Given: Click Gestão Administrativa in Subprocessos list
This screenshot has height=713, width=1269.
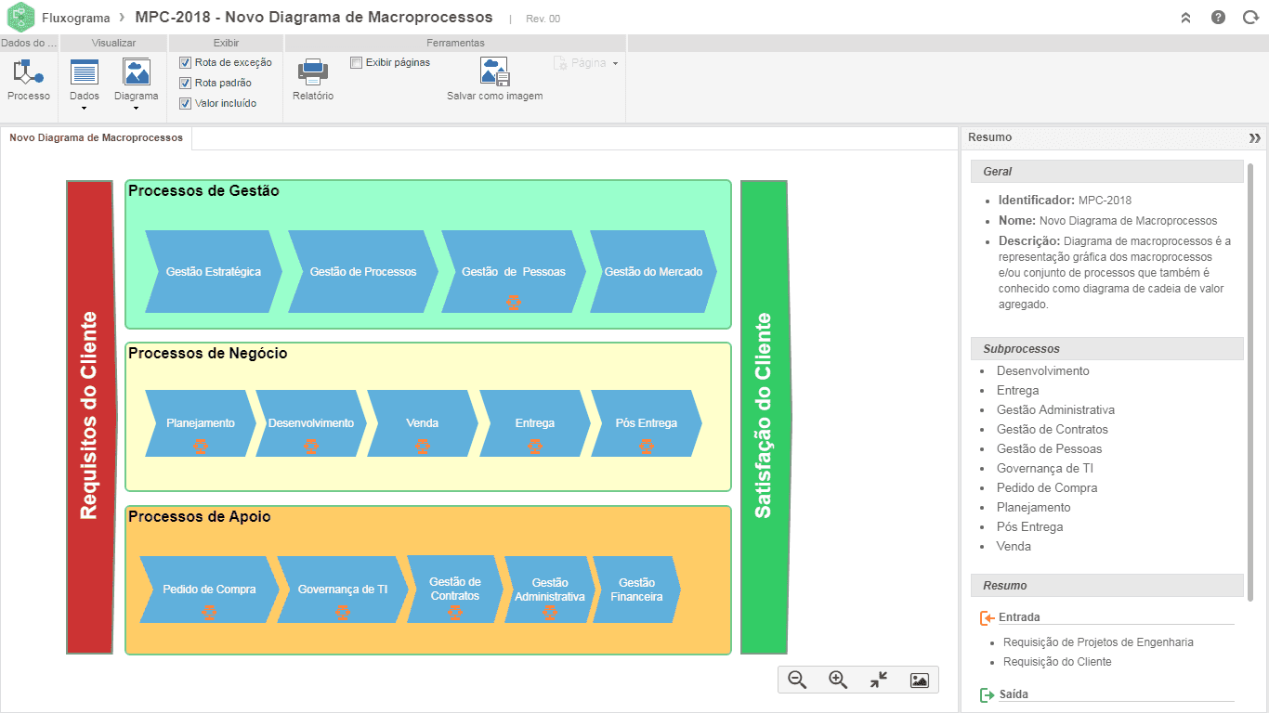Looking at the screenshot, I should (1055, 410).
